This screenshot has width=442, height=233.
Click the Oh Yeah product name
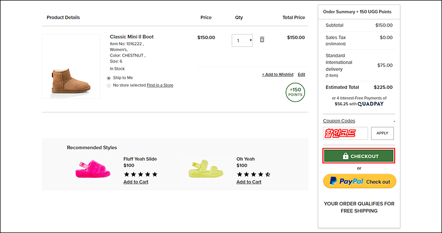pyautogui.click(x=245, y=159)
